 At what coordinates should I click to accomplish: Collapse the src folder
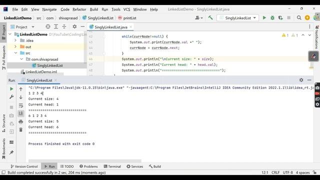coord(15,53)
